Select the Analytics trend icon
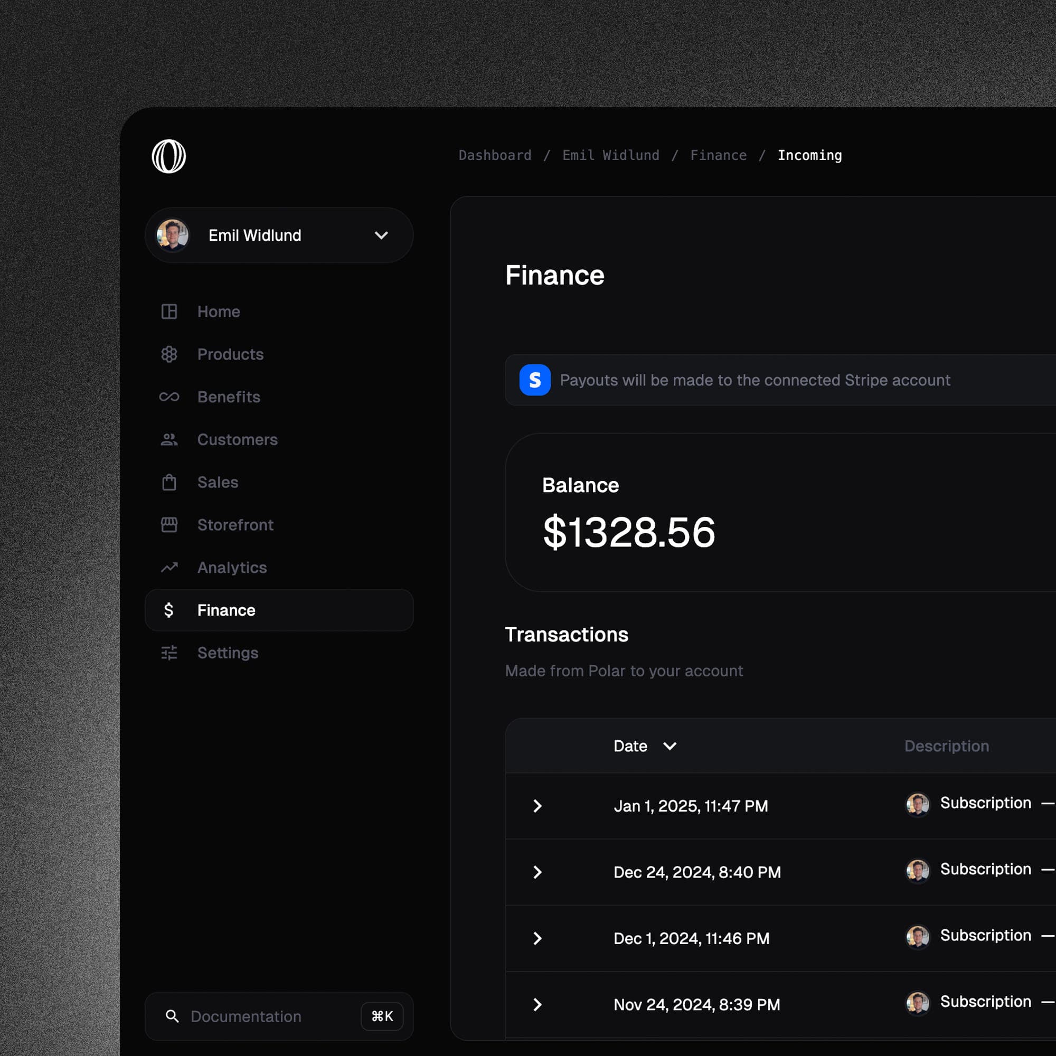 [x=169, y=568]
